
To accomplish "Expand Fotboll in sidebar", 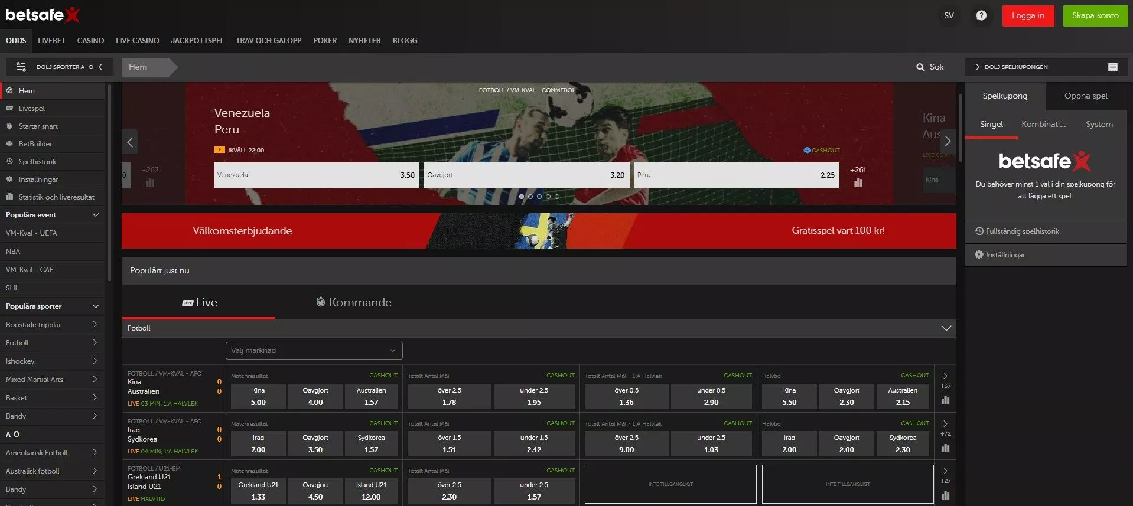I will tap(53, 343).
